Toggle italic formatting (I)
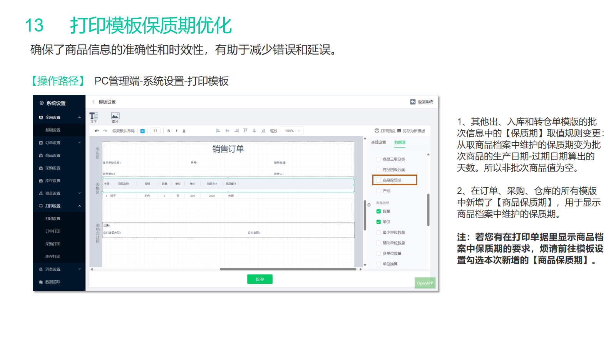The width and height of the screenshot is (616, 346). tap(176, 131)
